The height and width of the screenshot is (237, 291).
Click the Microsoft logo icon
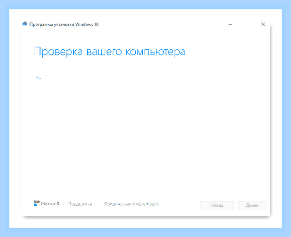point(37,203)
